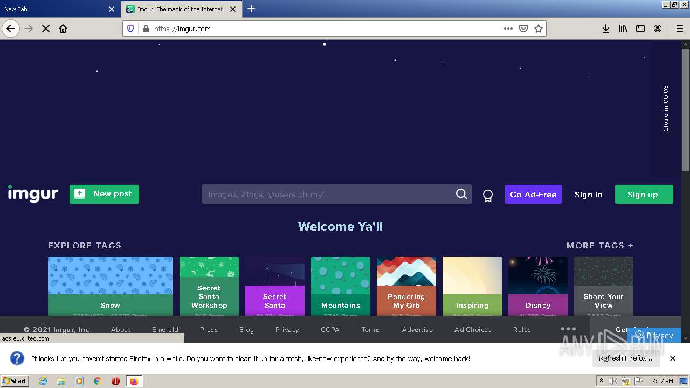Open tracking protection shield icon
The width and height of the screenshot is (690, 388).
click(130, 29)
